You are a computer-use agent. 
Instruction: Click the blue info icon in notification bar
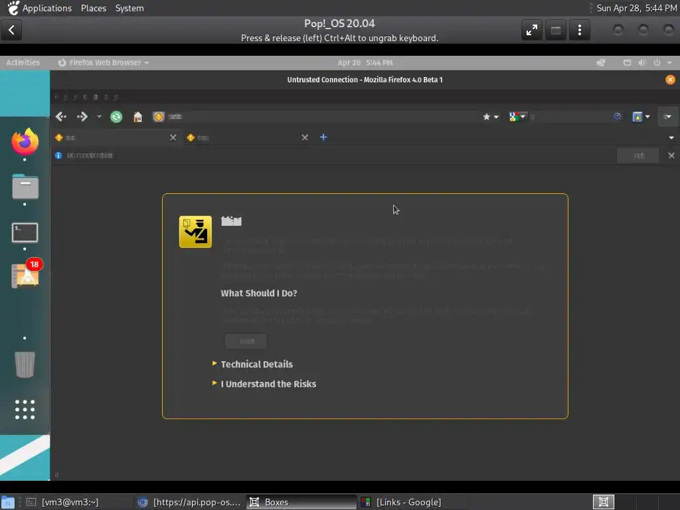(58, 155)
